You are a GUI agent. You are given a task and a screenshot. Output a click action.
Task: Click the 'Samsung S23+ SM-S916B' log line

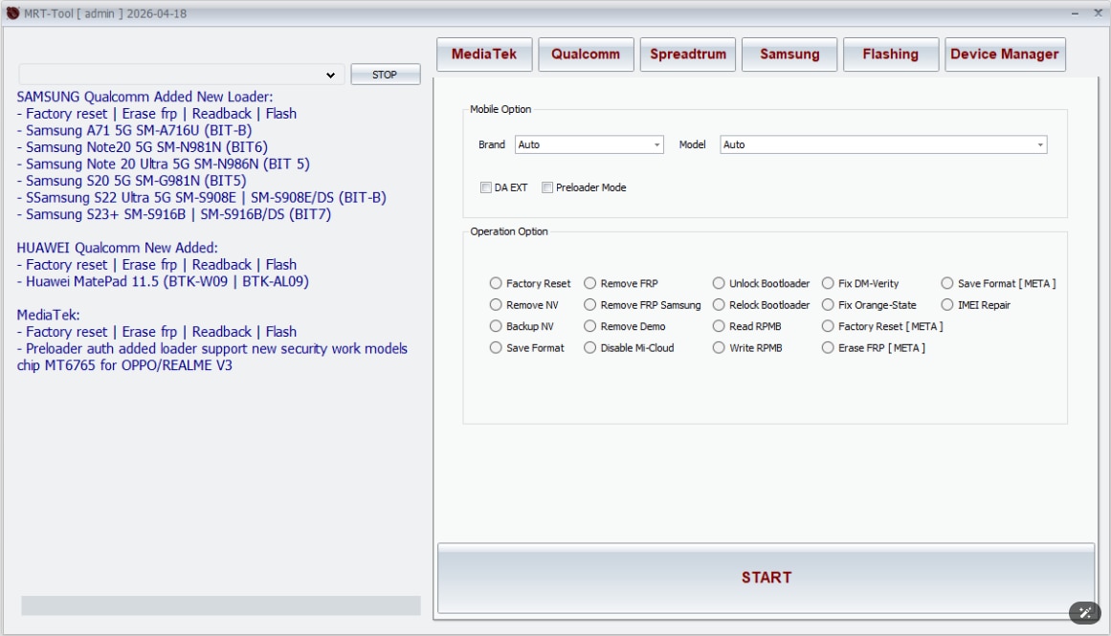(x=174, y=214)
